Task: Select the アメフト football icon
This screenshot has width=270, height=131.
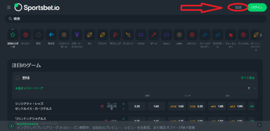Action: click(x=103, y=35)
